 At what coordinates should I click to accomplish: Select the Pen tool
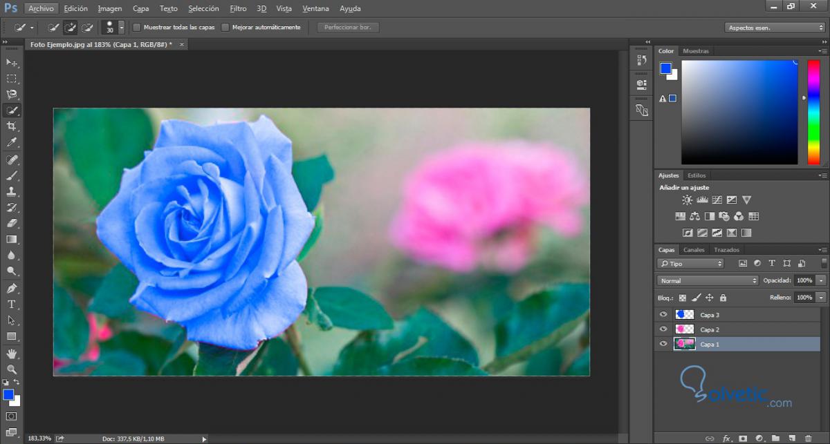click(12, 288)
